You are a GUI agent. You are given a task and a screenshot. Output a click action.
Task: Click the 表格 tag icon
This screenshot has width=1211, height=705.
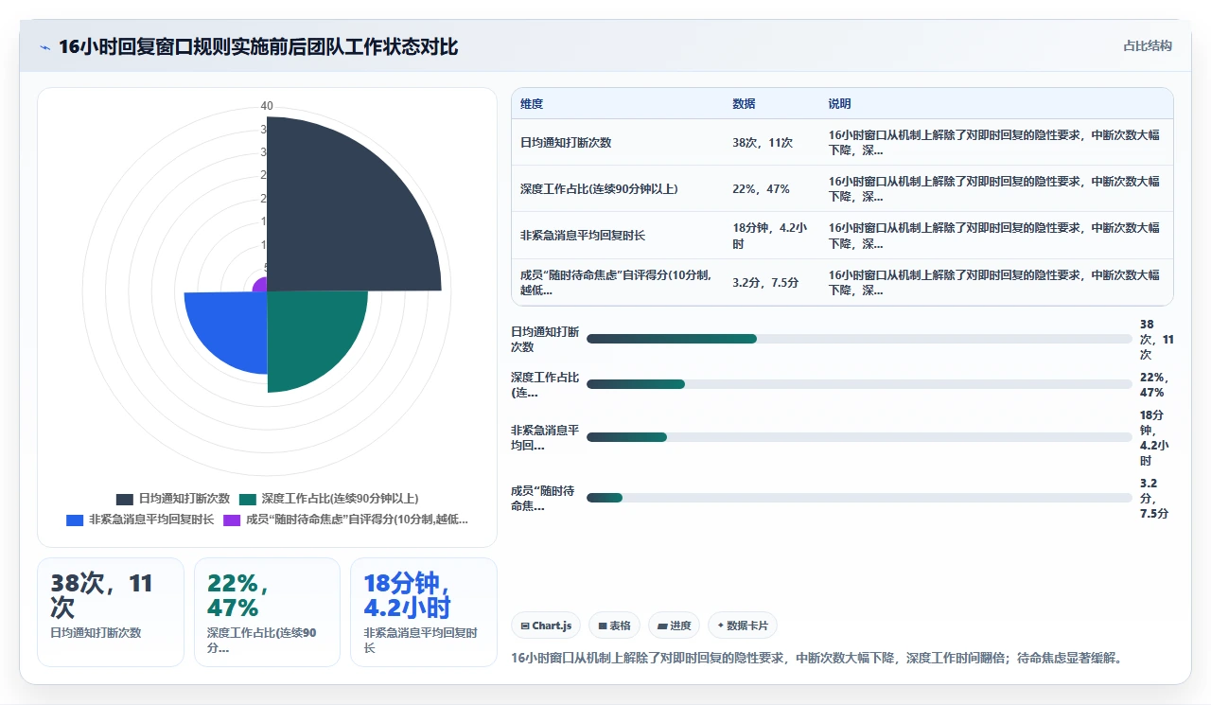(603, 626)
